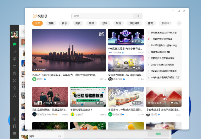
Task: Open the #2022一起追光 video title
Action: click(x=64, y=75)
